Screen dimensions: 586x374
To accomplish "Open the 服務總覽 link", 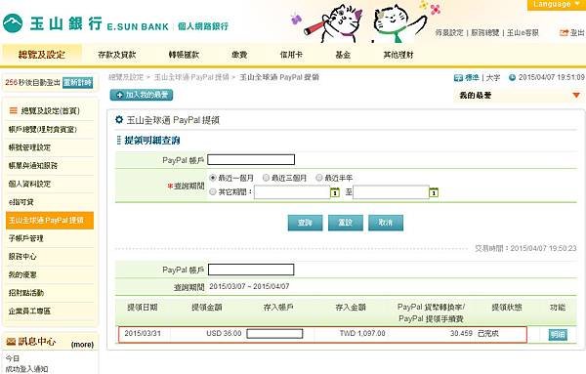I will [x=485, y=33].
